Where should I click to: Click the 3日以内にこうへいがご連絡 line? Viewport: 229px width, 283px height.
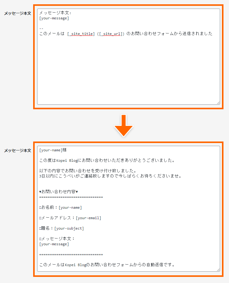pyautogui.click(x=110, y=176)
